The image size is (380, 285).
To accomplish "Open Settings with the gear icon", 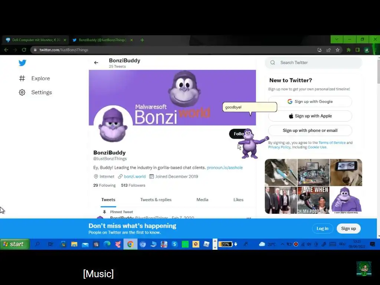I will pyautogui.click(x=22, y=92).
